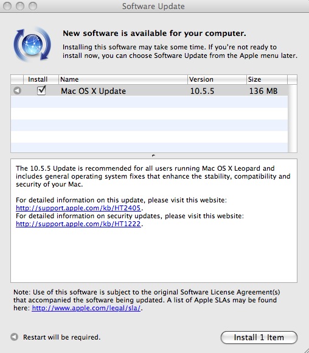Sort by the Size column header
309x353 pixels.
click(x=267, y=79)
